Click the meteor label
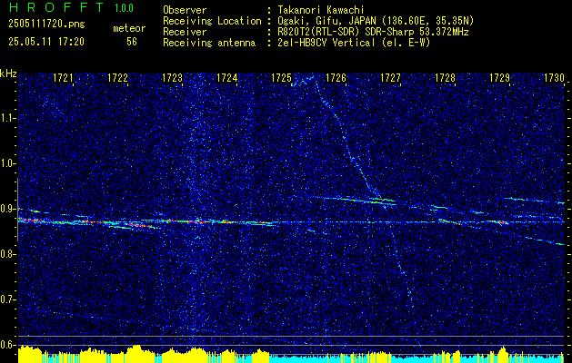 (129, 28)
